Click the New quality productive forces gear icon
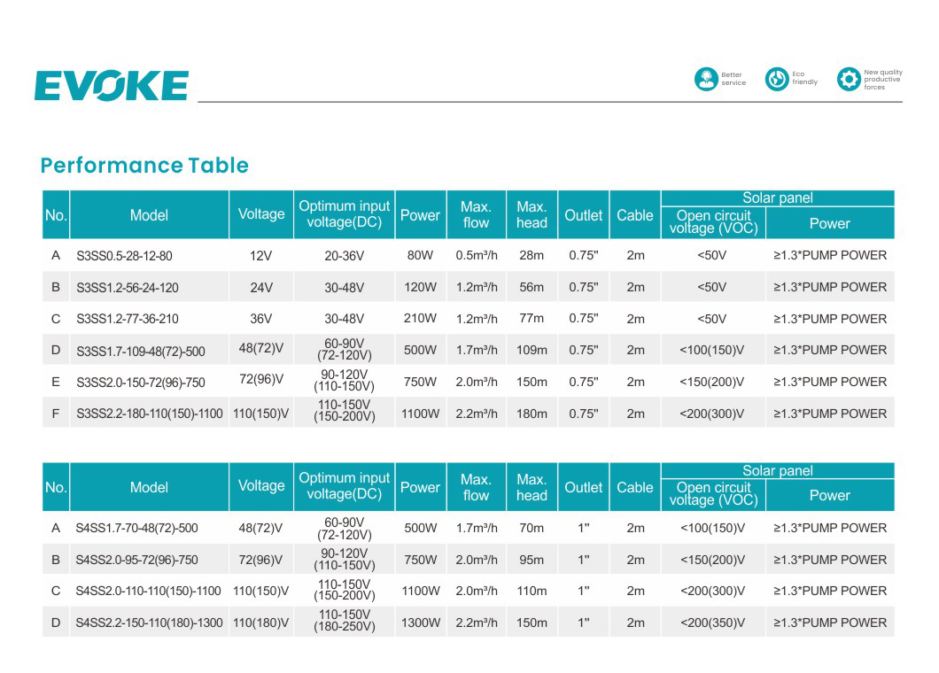The image size is (939, 673). pos(849,79)
